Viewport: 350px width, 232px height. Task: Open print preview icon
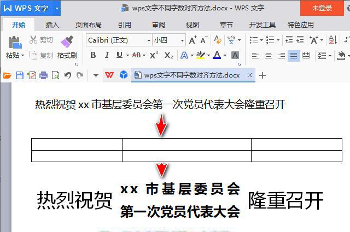[56, 75]
